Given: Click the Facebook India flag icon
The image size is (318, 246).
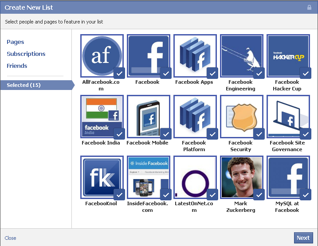Looking at the screenshot, I should click(102, 117).
